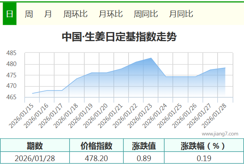
Task: Show the 月同比 tab
Action: 181,14
